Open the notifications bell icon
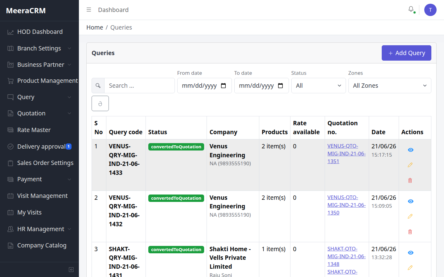The height and width of the screenshot is (277, 444). [x=411, y=10]
